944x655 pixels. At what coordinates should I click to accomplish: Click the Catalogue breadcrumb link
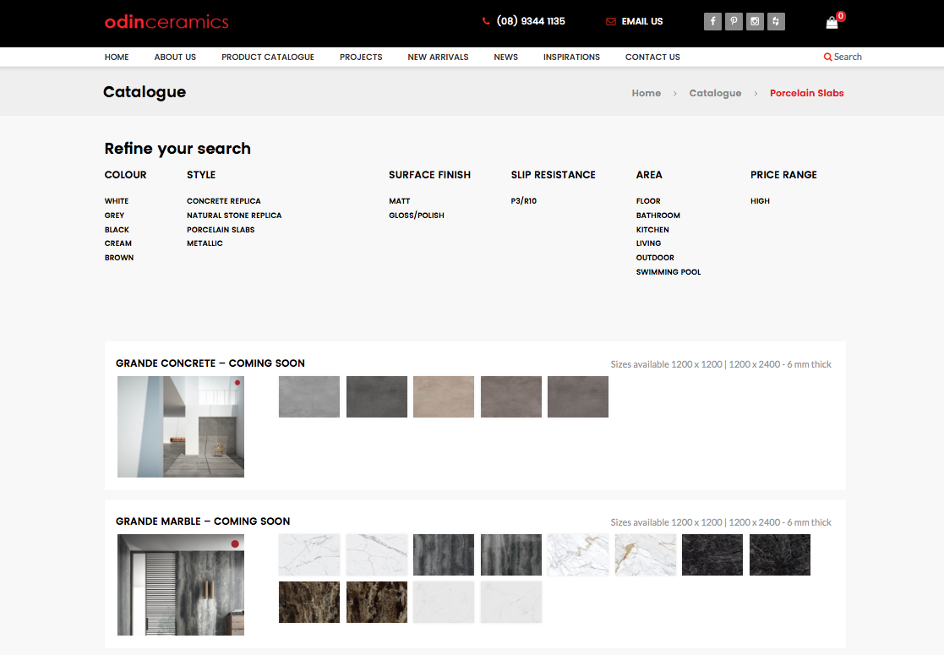[715, 93]
